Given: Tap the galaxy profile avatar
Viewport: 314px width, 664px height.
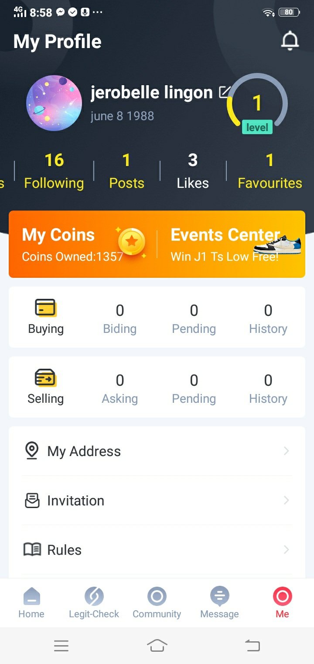Looking at the screenshot, I should point(54,103).
